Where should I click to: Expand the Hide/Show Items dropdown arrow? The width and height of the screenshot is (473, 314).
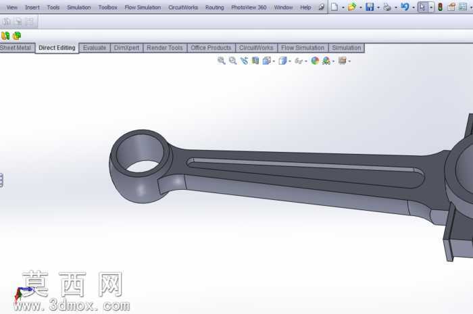[306, 61]
